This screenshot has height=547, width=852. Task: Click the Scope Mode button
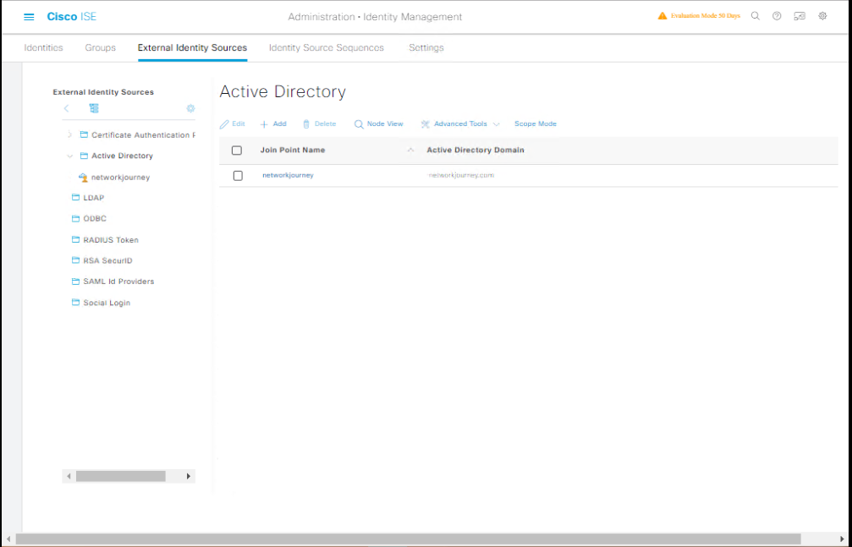click(536, 123)
